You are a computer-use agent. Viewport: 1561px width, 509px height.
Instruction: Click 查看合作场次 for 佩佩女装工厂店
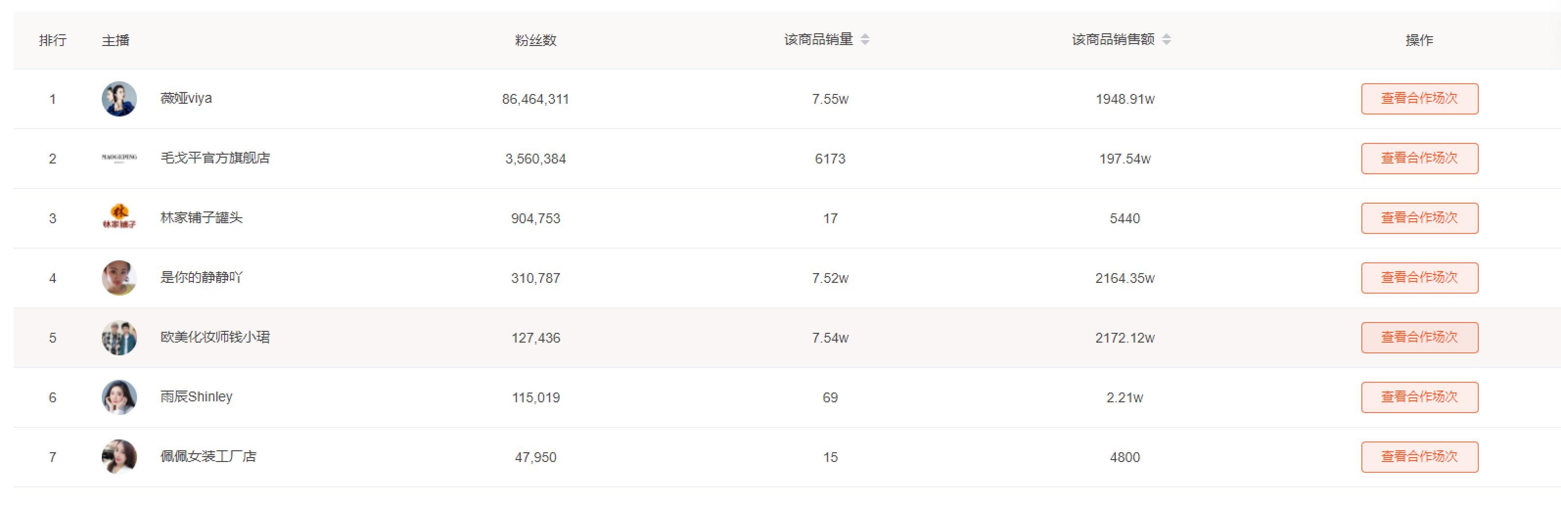1419,456
